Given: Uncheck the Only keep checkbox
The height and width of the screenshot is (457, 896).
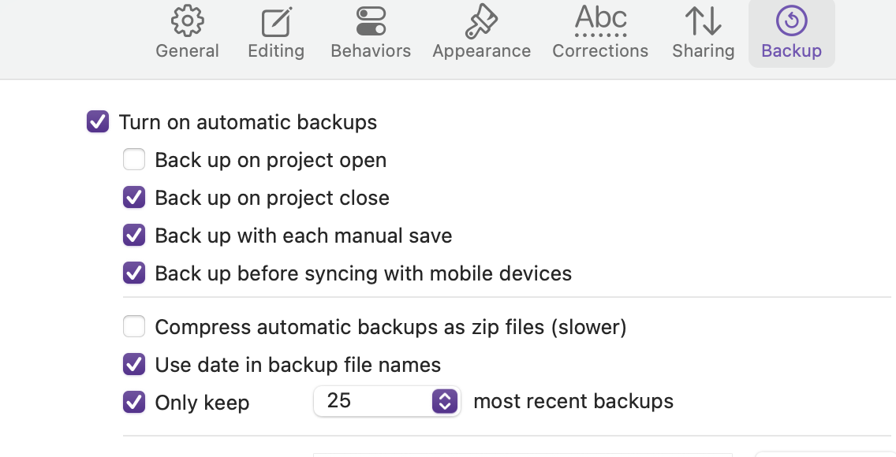Looking at the screenshot, I should pos(134,403).
